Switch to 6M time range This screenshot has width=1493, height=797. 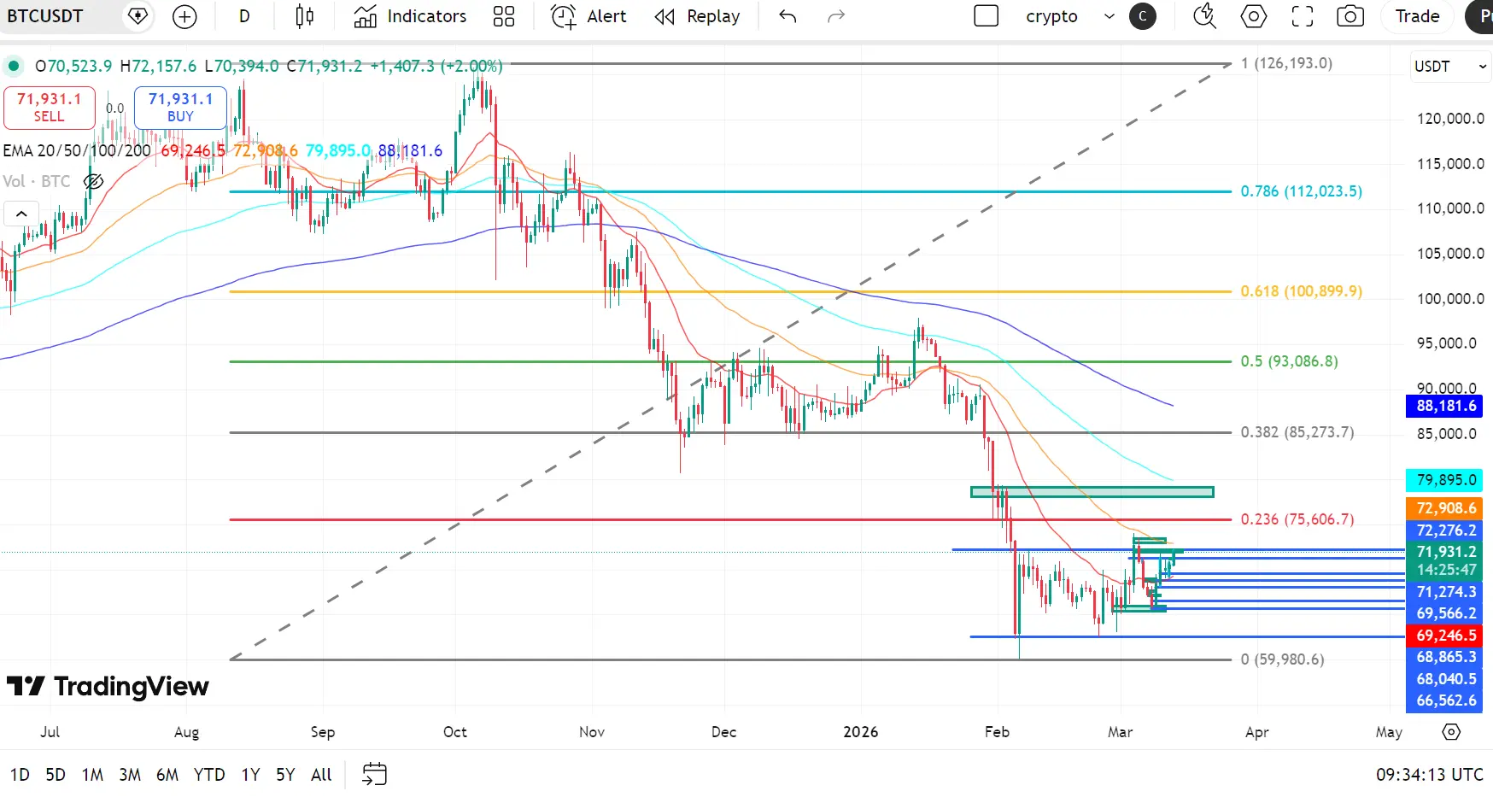pos(167,775)
